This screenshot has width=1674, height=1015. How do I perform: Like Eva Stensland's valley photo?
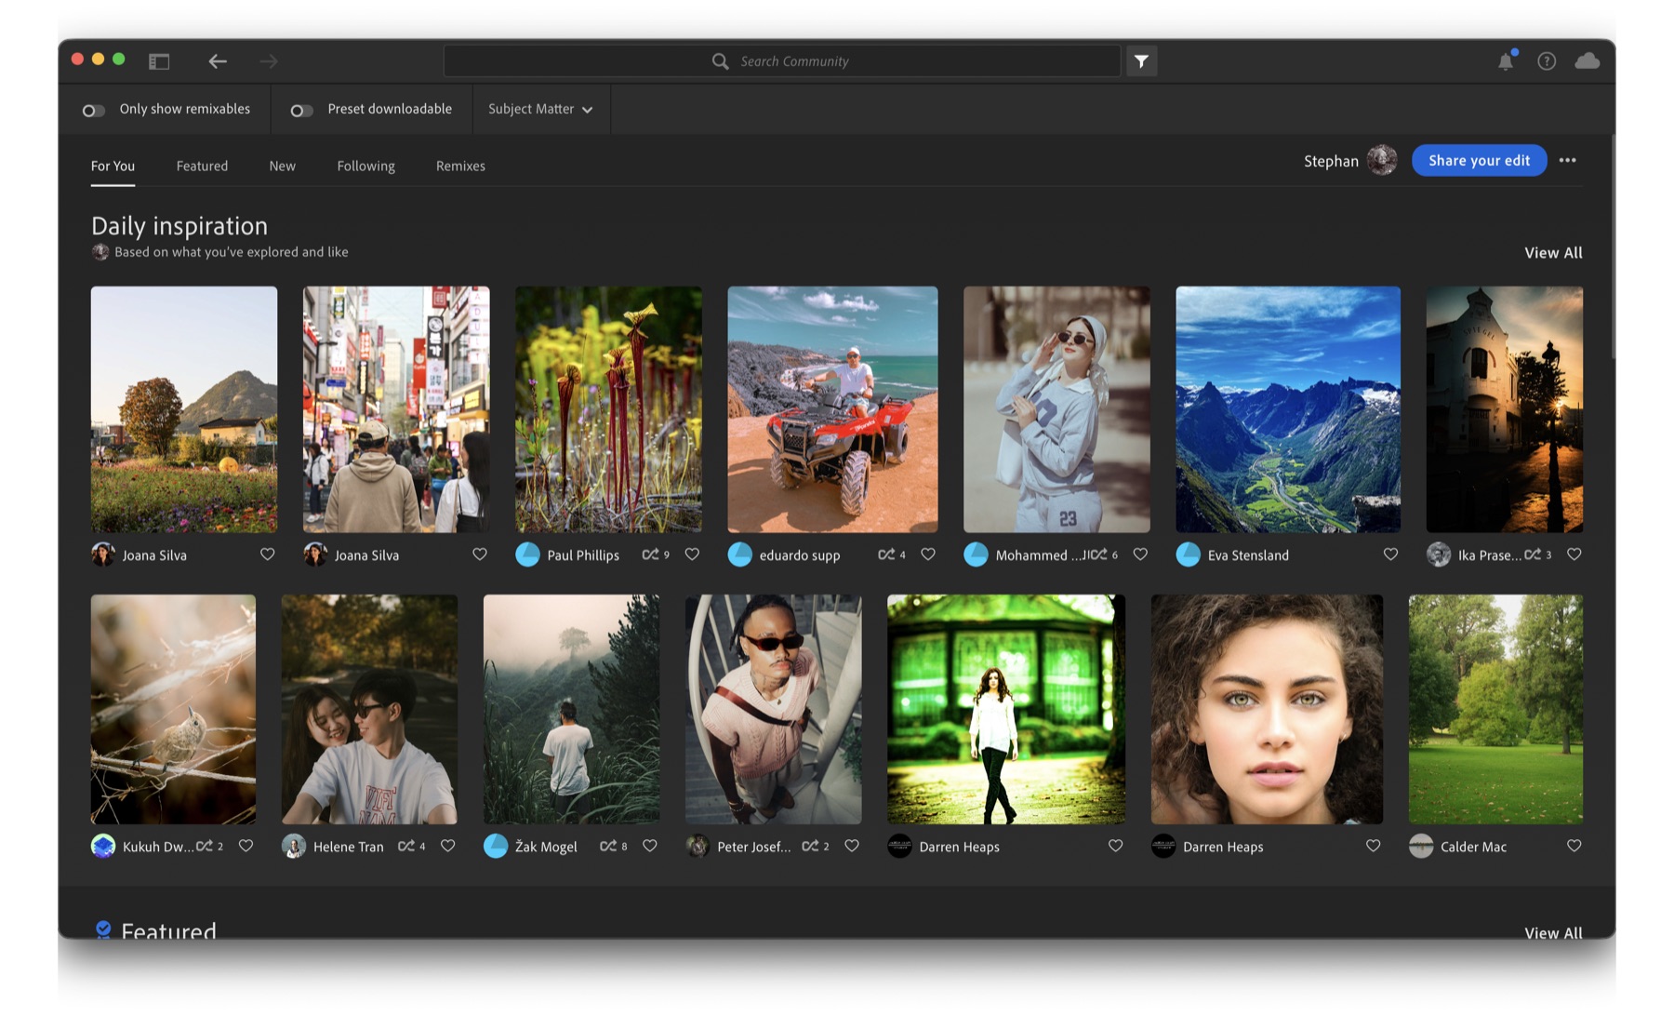pos(1390,554)
